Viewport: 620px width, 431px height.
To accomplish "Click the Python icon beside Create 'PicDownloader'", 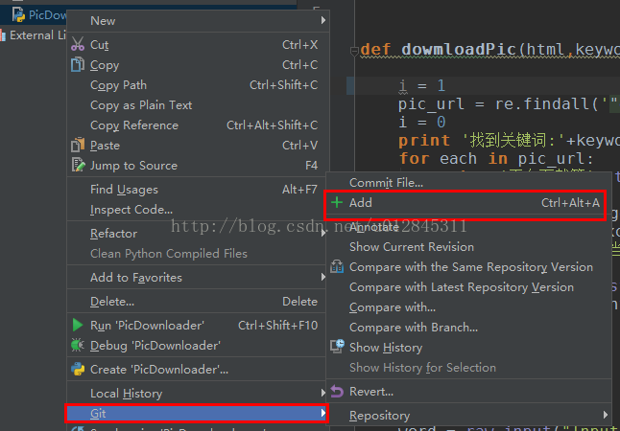I will click(78, 370).
